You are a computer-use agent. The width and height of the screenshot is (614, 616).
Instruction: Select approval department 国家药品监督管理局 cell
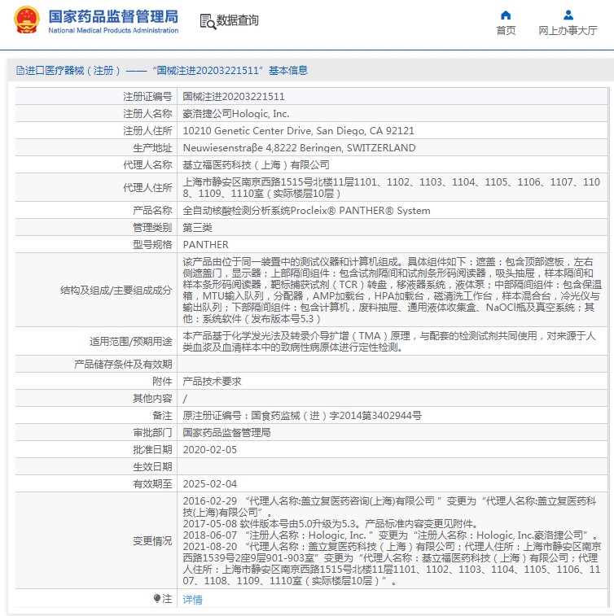coord(226,433)
